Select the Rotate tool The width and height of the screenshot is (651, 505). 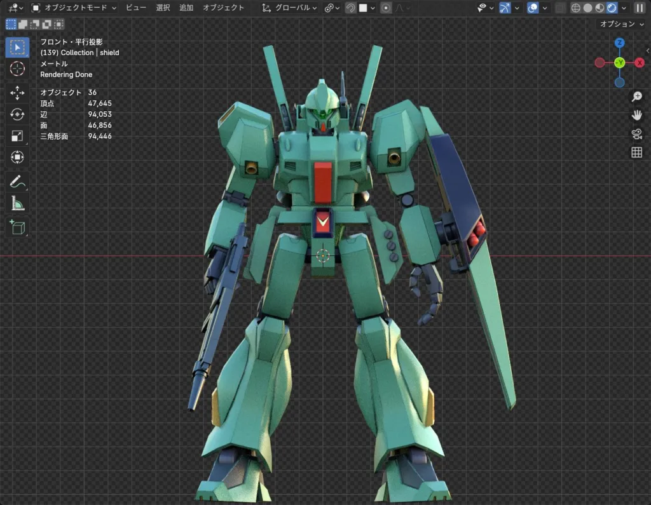point(17,114)
